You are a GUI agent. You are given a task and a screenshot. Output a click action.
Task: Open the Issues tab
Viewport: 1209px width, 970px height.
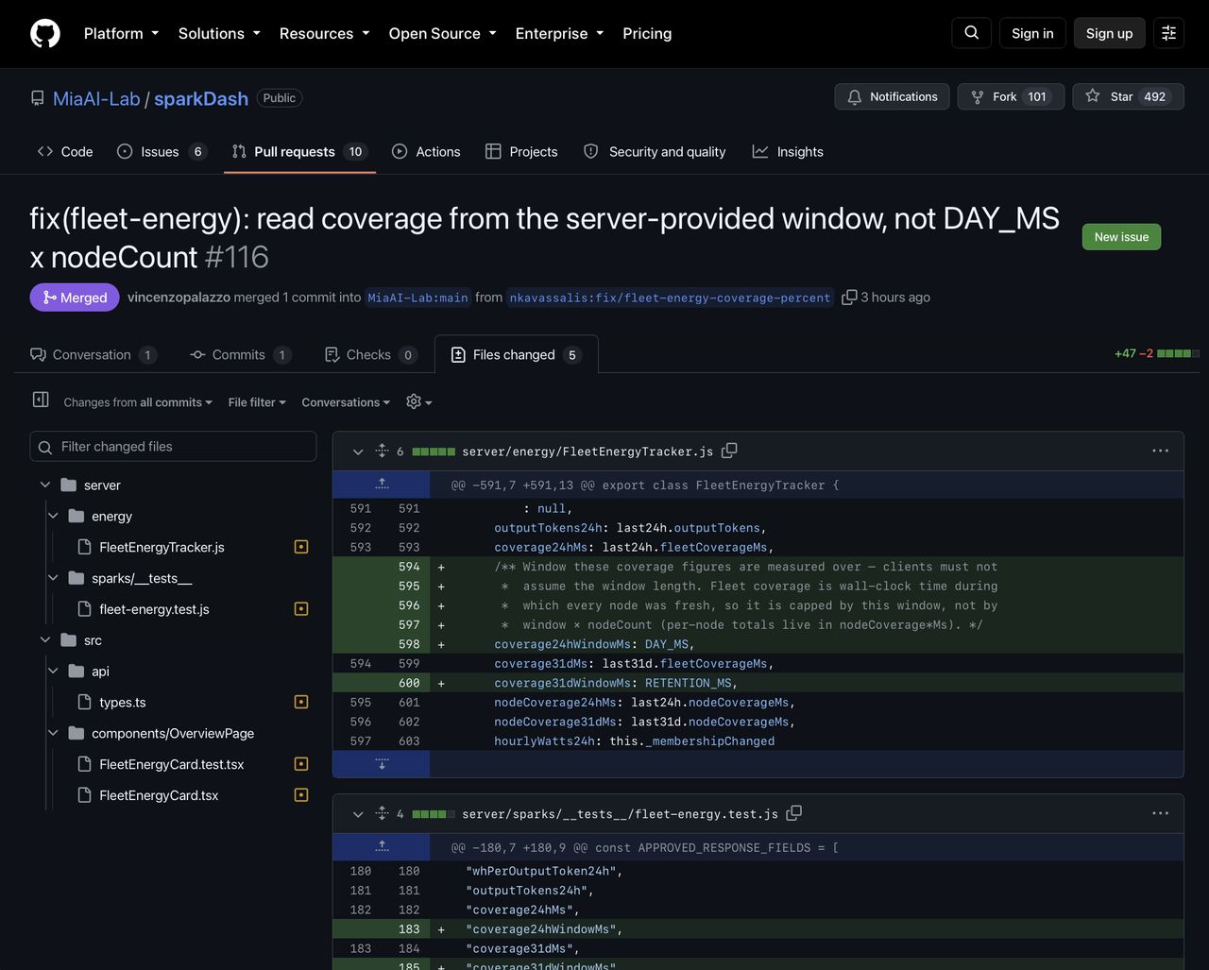tap(162, 152)
